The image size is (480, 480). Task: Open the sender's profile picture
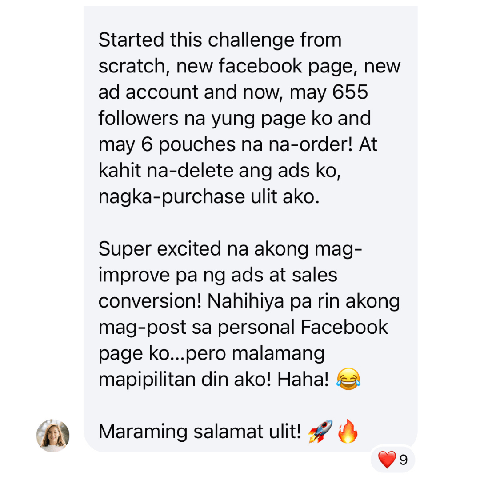(52, 436)
